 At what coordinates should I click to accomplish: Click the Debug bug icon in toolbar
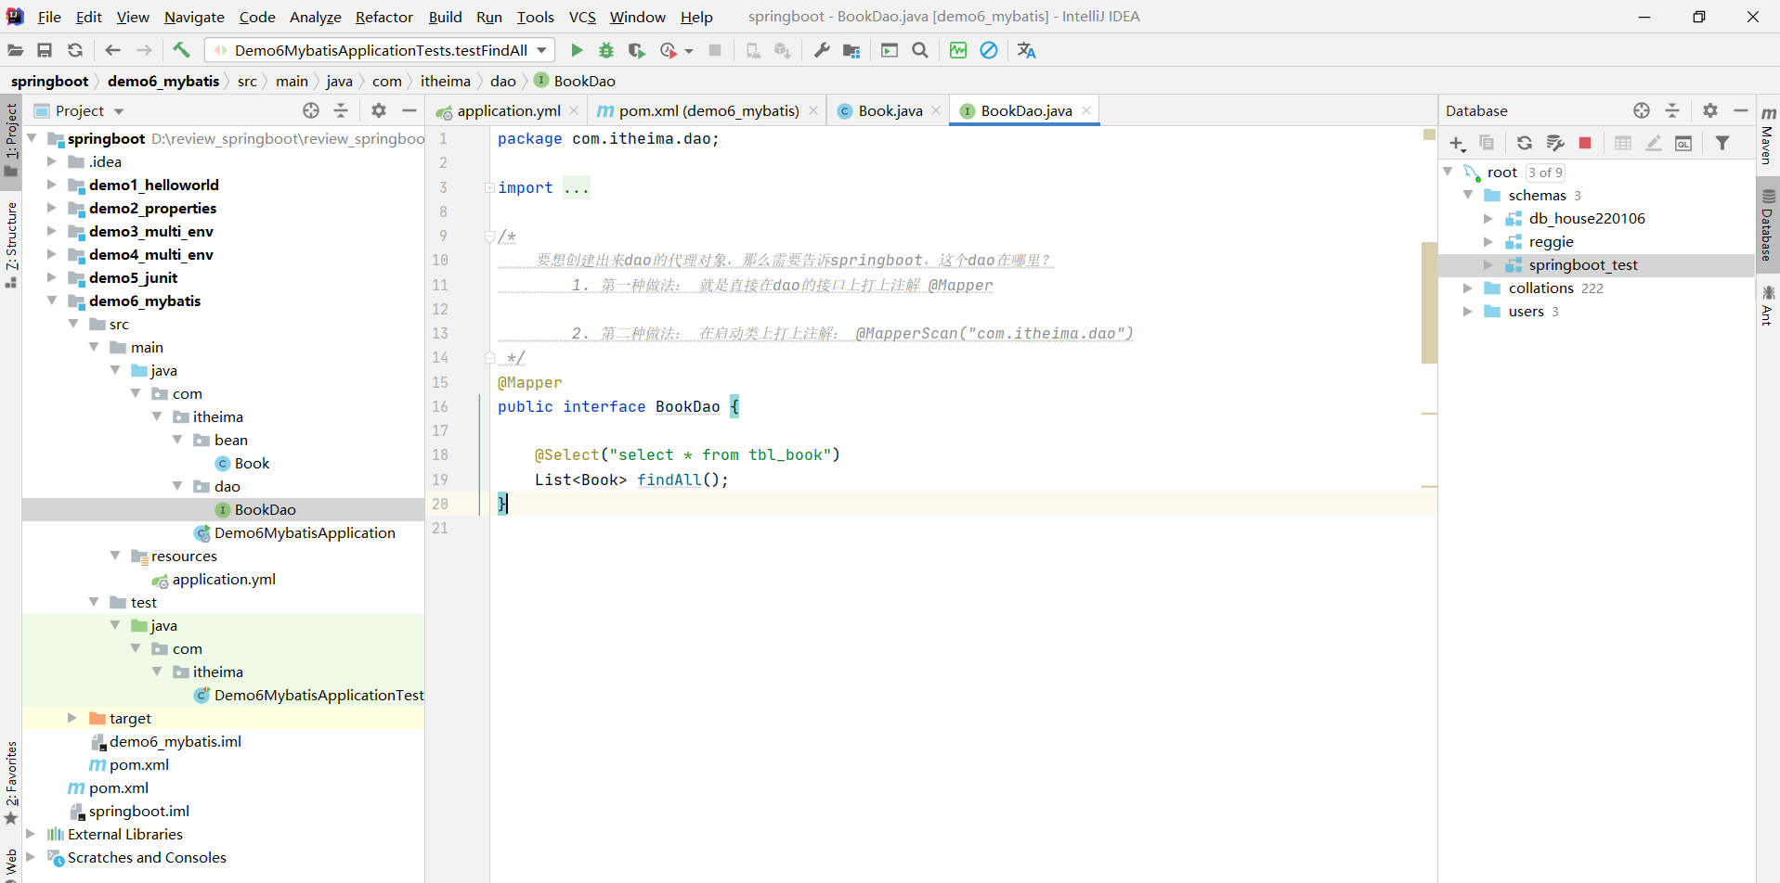coord(606,50)
